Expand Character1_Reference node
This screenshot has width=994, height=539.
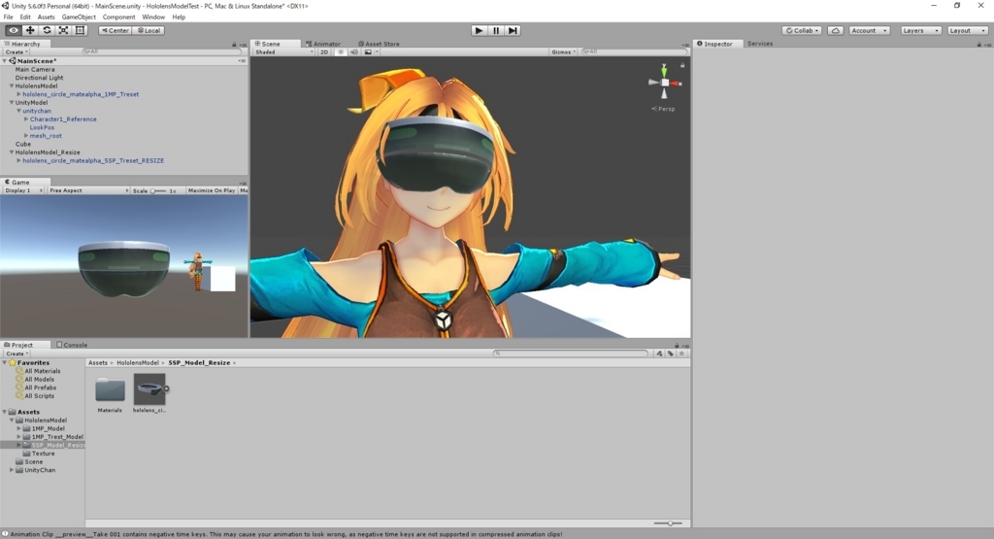point(26,119)
